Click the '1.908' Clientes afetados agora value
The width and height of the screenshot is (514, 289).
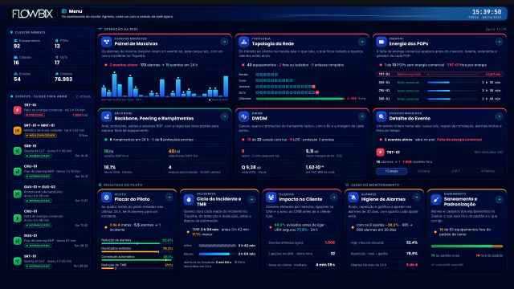click(x=330, y=242)
